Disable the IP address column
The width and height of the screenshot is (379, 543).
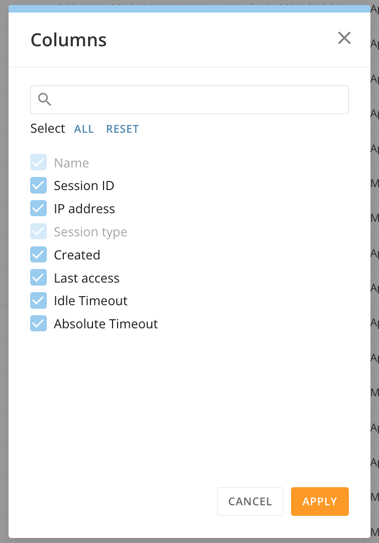tap(38, 208)
